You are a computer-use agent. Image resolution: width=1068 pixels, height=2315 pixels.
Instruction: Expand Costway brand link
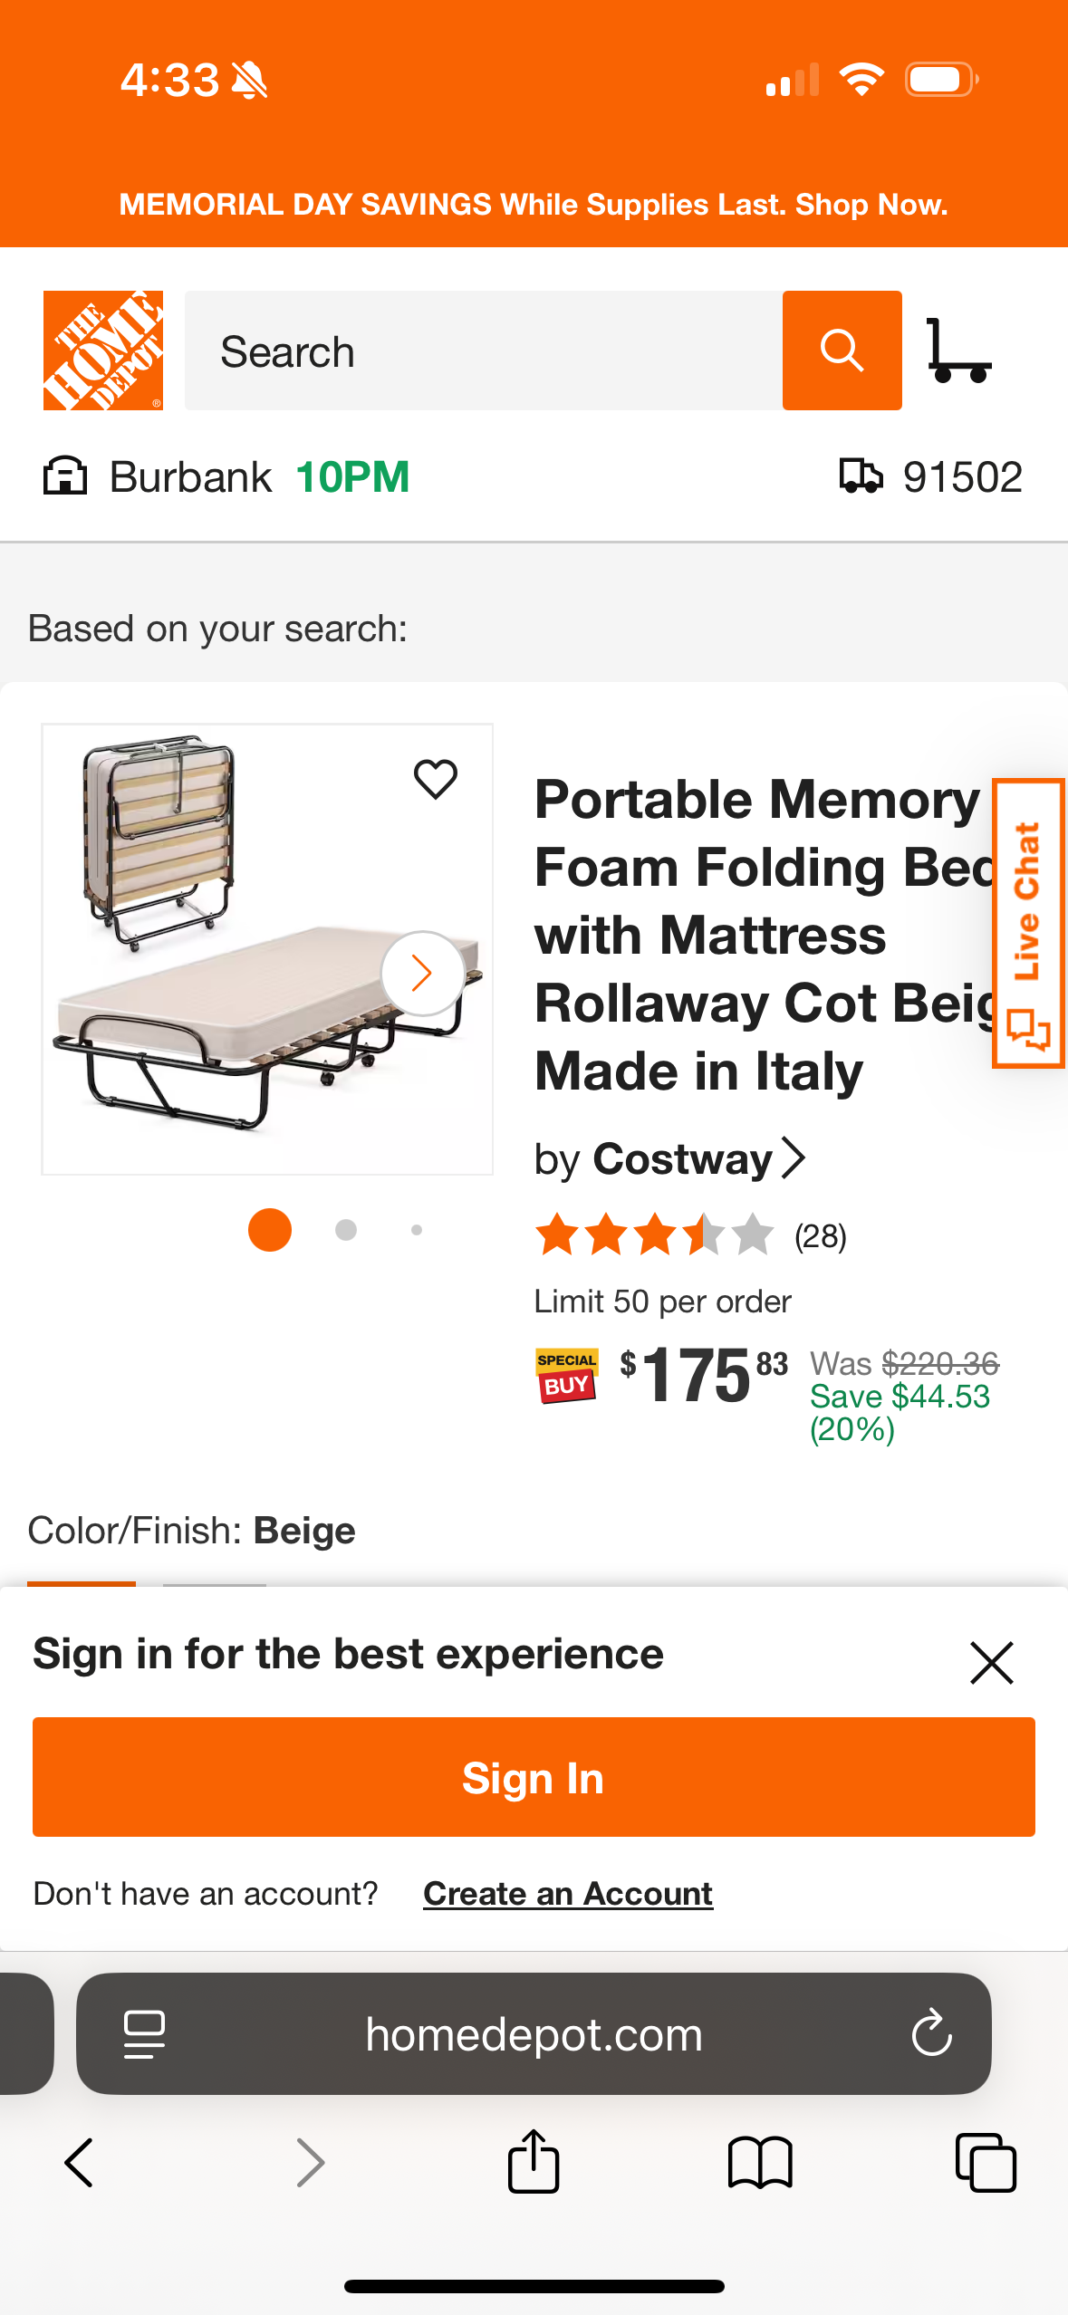point(670,1158)
